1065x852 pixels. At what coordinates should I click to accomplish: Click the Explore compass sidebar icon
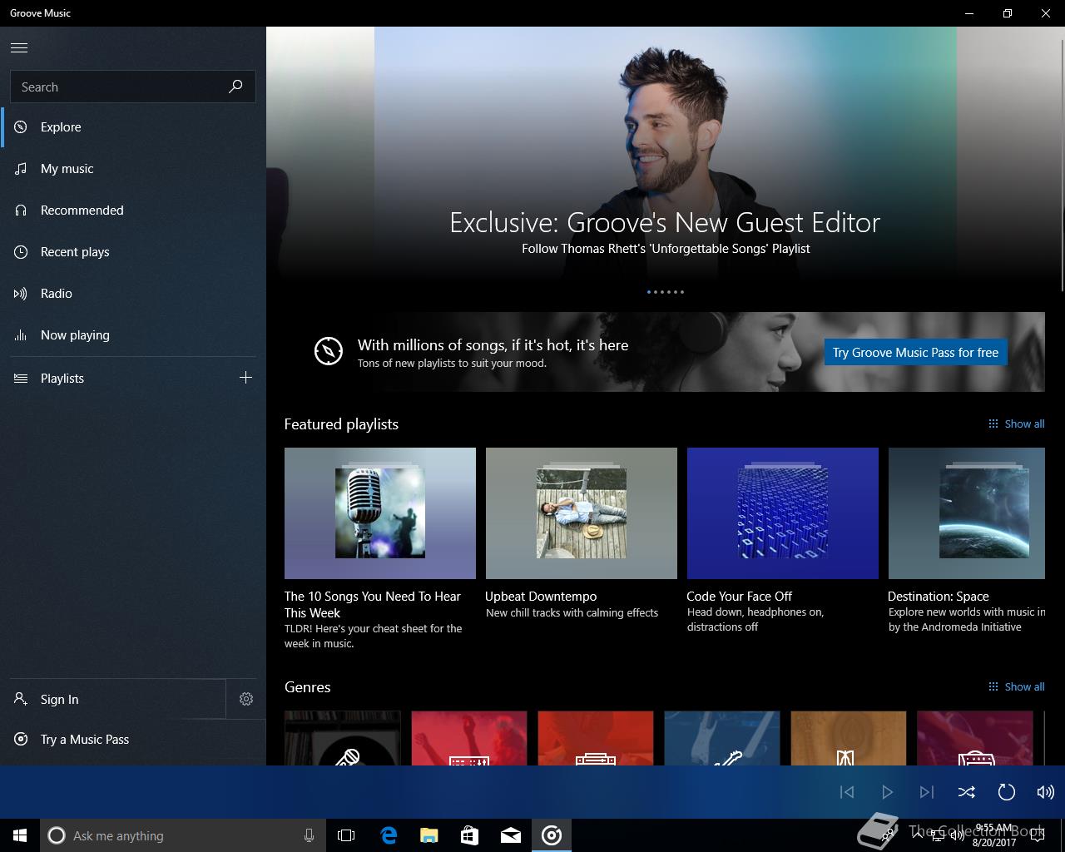(x=21, y=127)
